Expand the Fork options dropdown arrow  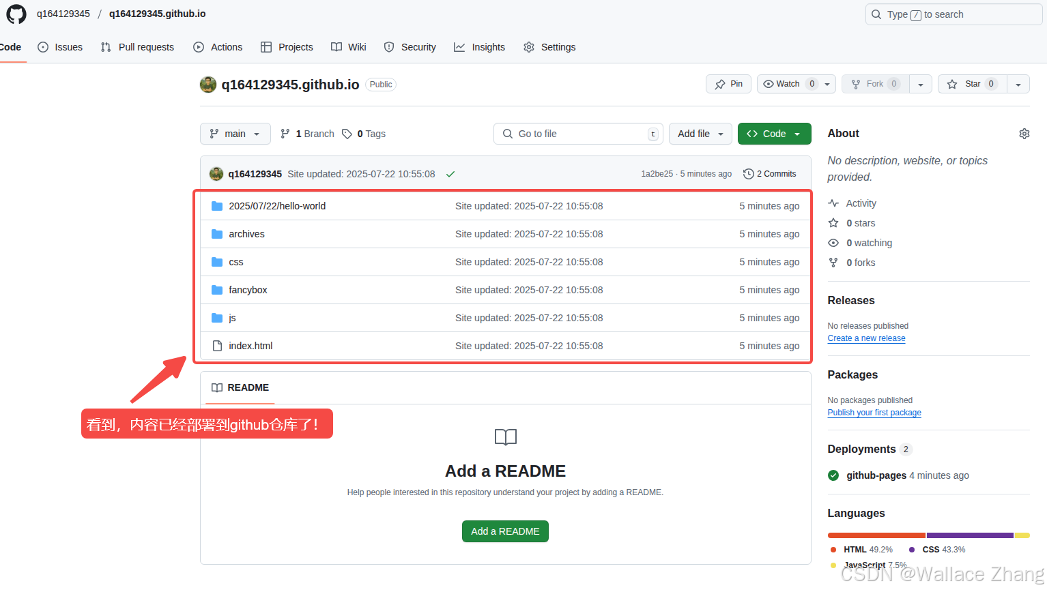coord(921,84)
